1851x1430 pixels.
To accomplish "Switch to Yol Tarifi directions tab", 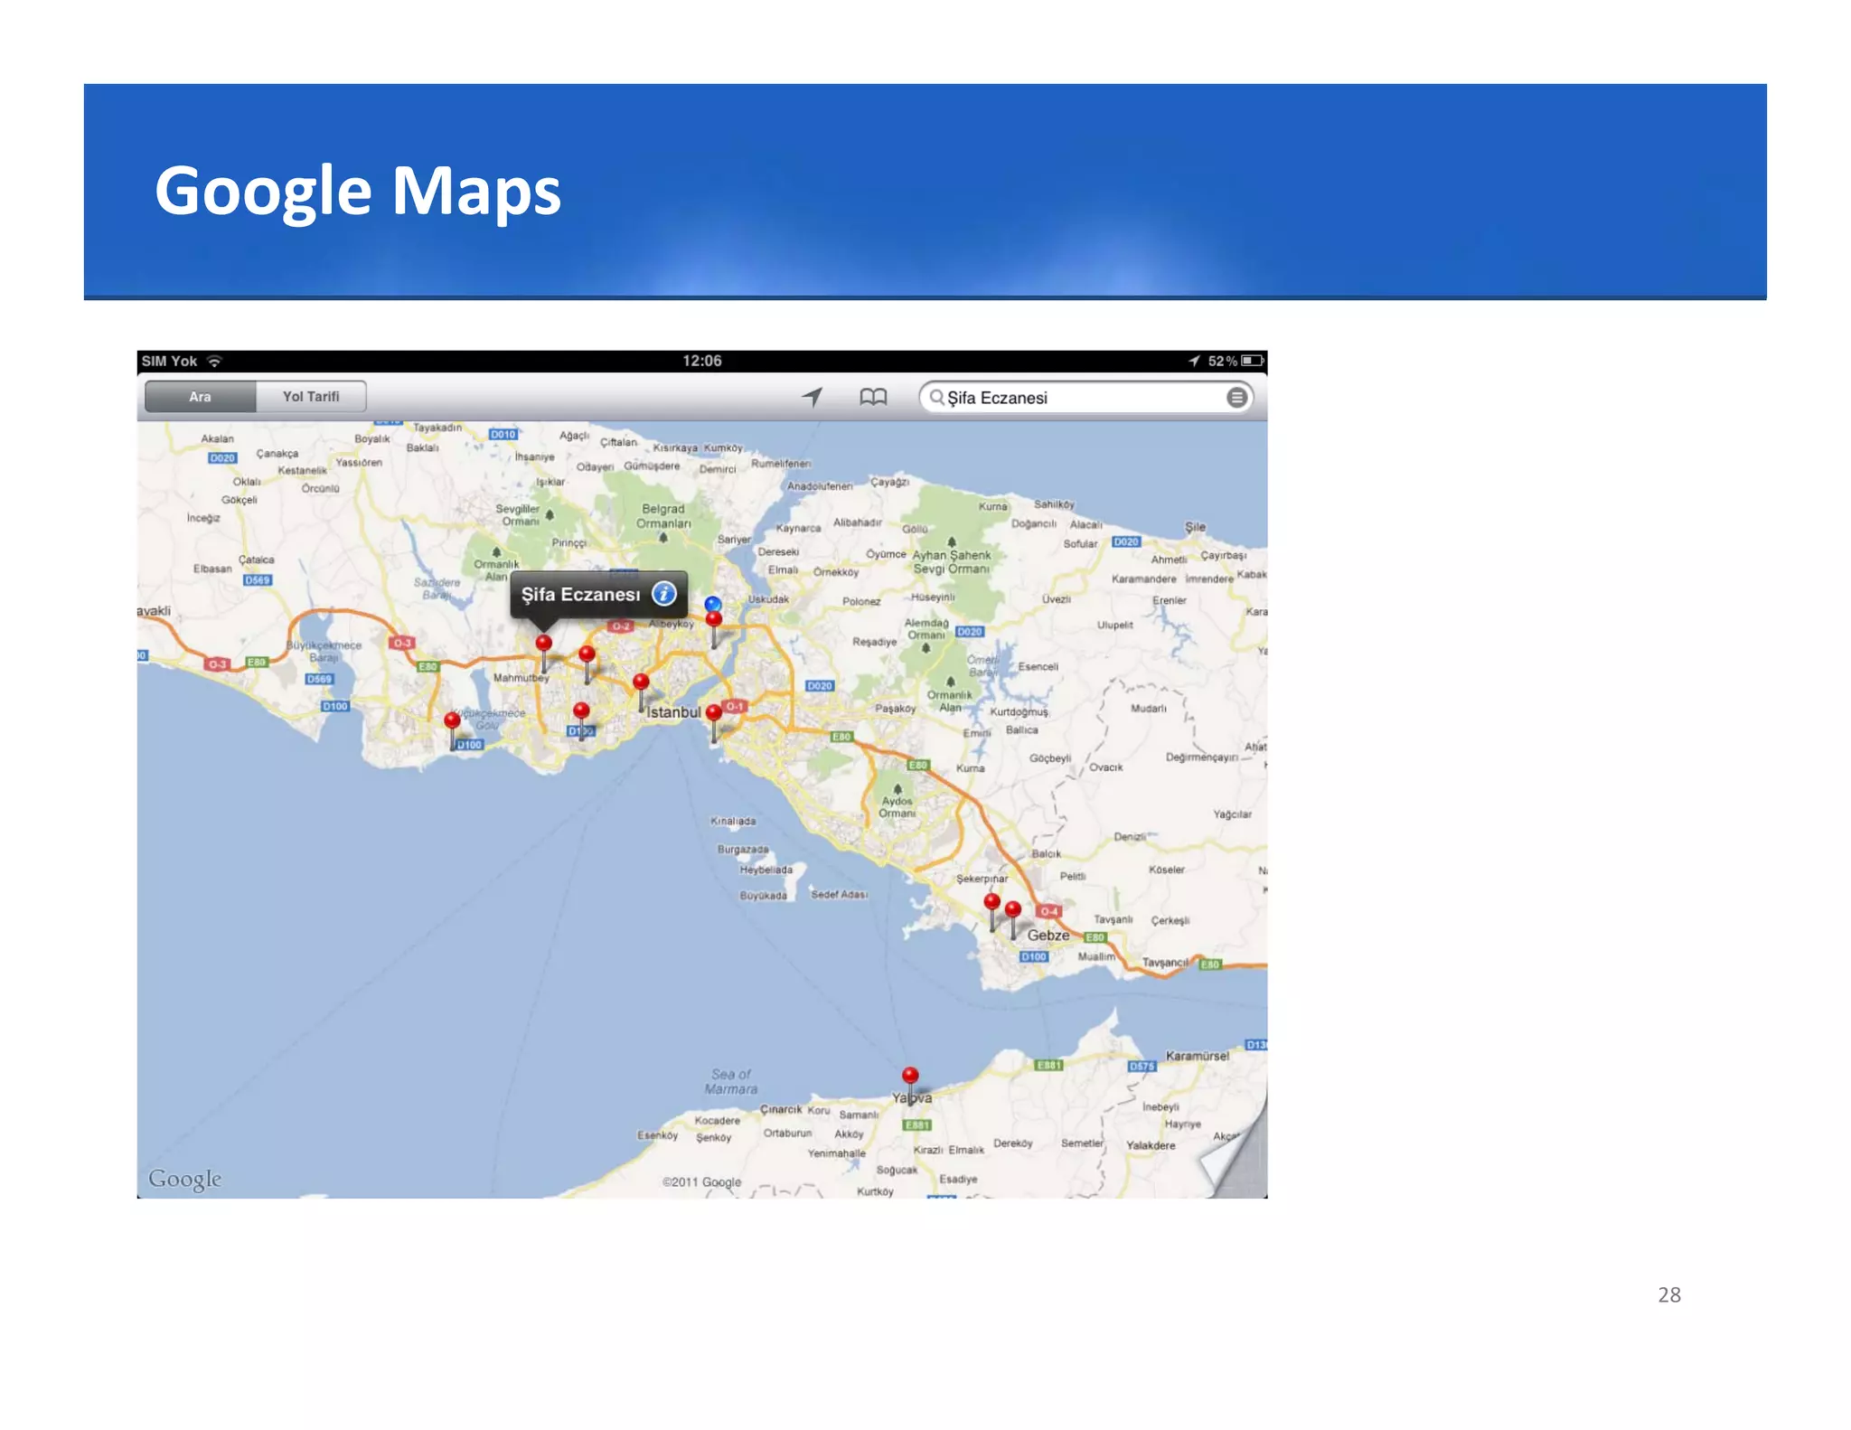I will pyautogui.click(x=311, y=397).
